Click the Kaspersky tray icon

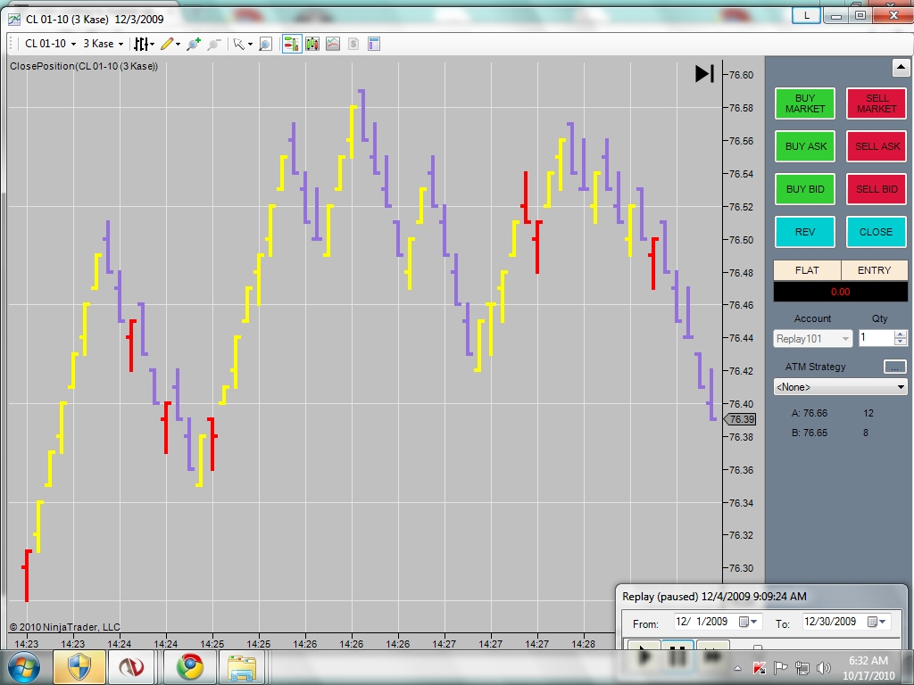[759, 668]
